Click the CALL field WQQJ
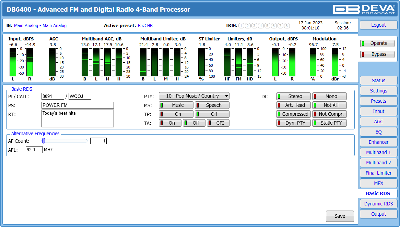Screen dimensions: 400x227 [x=80, y=96]
